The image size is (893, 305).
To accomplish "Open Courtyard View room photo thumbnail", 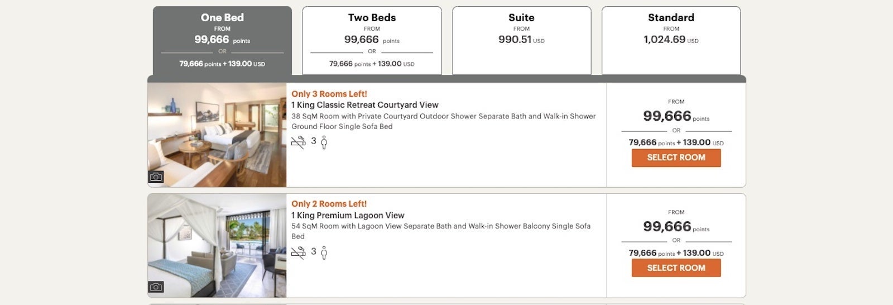I will (217, 134).
